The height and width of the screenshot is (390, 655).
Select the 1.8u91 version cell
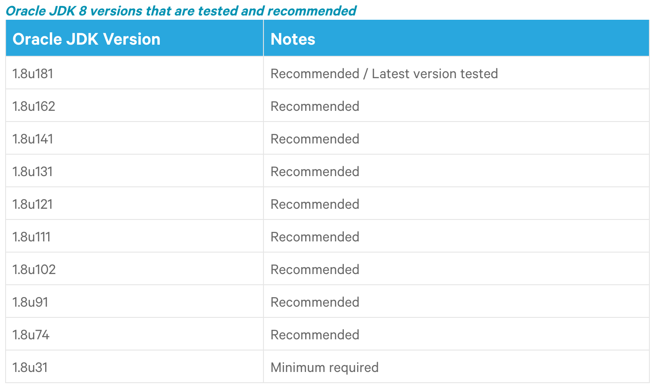30,302
